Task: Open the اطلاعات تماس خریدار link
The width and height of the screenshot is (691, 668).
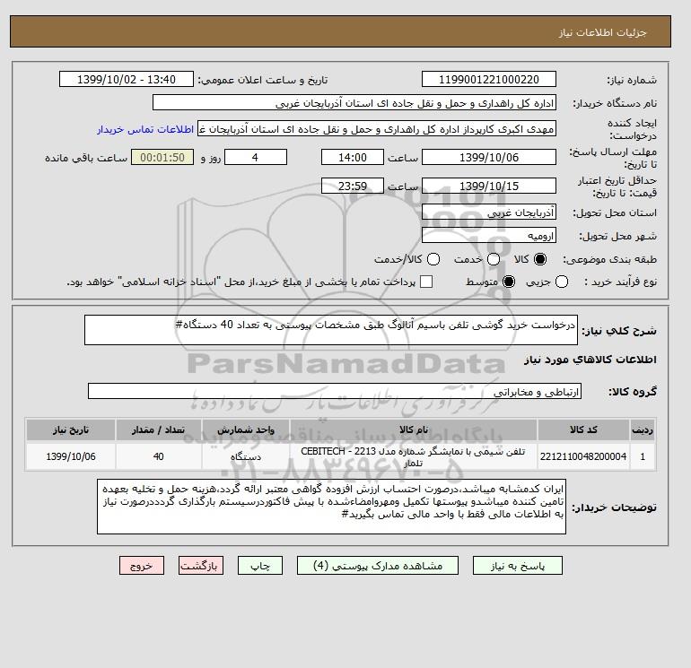Action: click(145, 129)
